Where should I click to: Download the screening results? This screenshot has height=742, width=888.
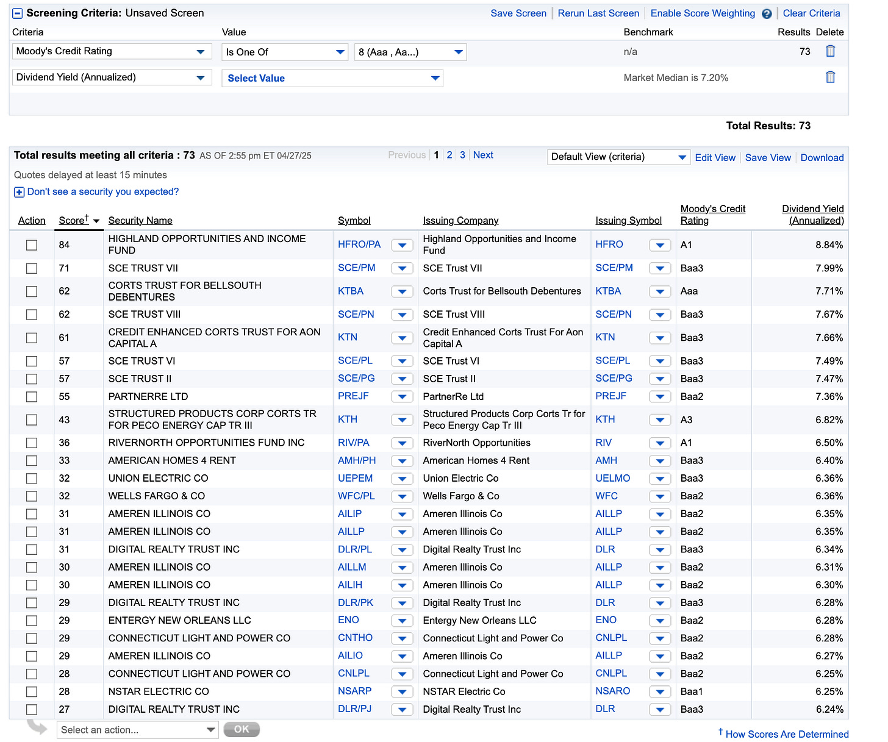[x=822, y=157]
